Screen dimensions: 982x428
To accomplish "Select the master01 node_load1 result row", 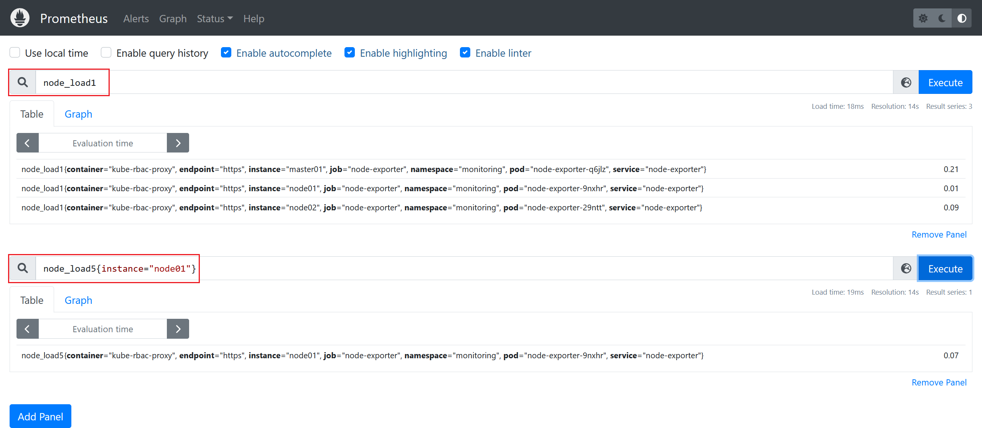I will [491, 169].
